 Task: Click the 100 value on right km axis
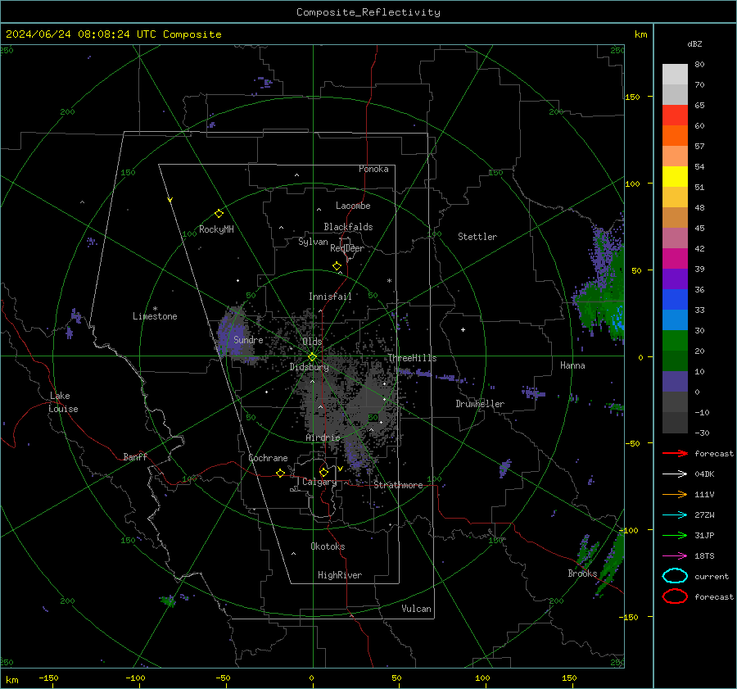[632, 184]
